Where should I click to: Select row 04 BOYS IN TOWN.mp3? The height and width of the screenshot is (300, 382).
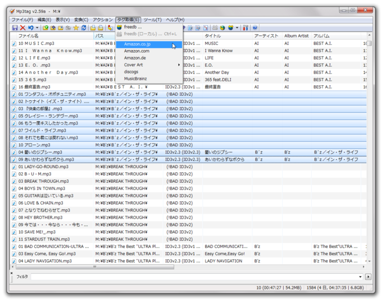pos(188,188)
